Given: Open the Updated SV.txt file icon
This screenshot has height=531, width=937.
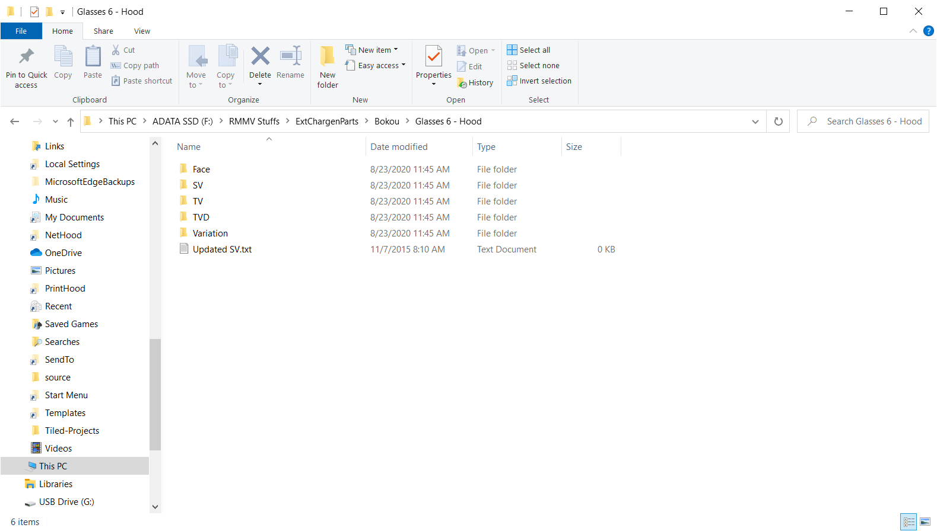Looking at the screenshot, I should click(x=184, y=249).
